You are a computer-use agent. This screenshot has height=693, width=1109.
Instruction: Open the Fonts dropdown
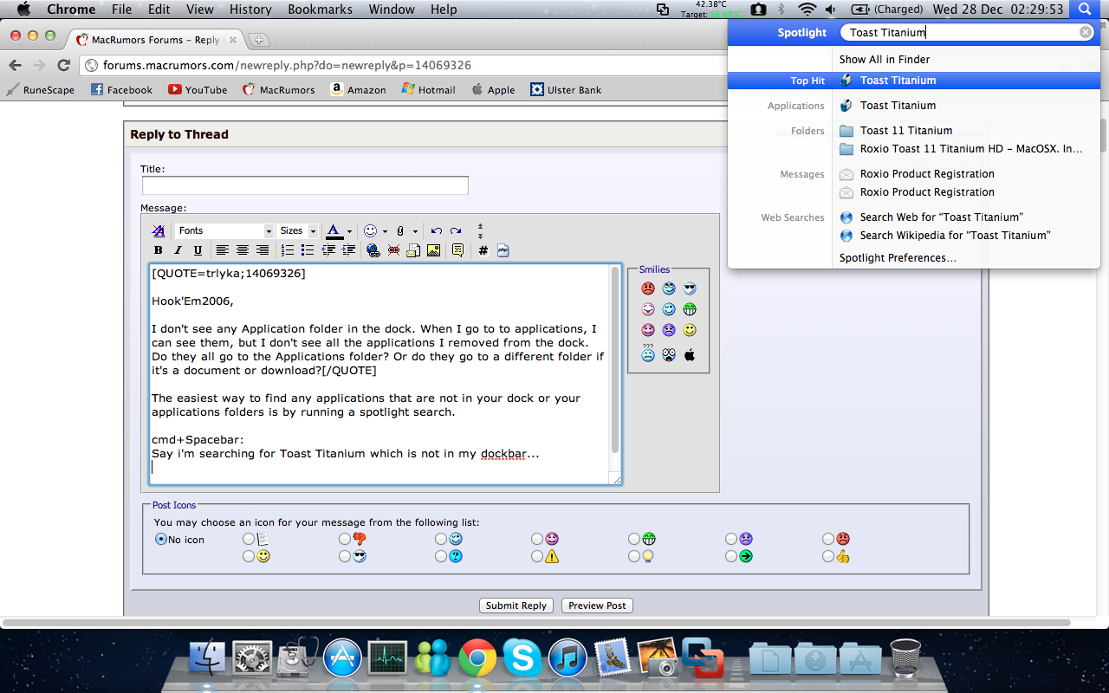(224, 231)
